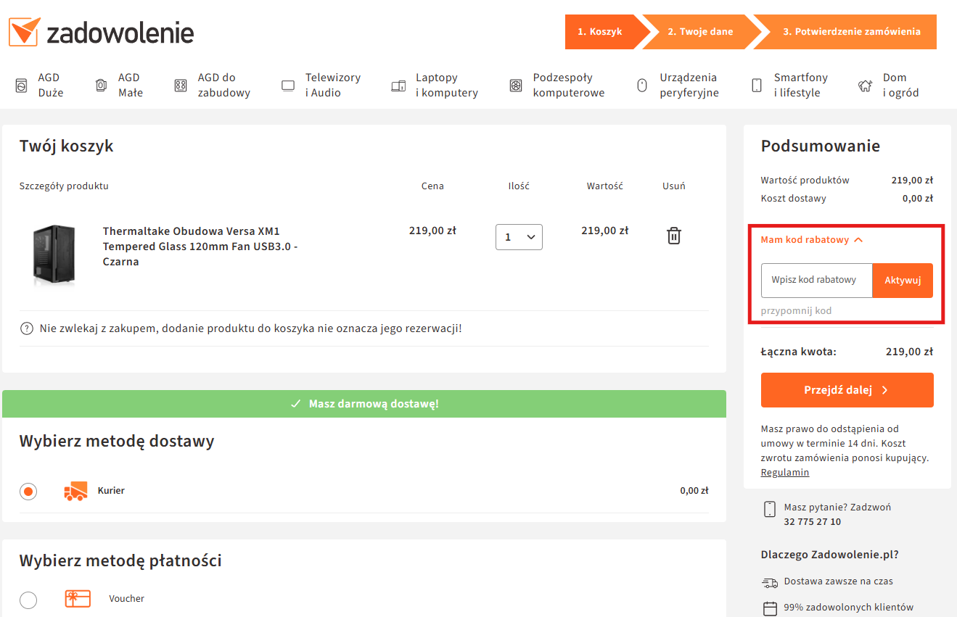
Task: Click the zadowolenie logo icon
Action: pos(23,33)
